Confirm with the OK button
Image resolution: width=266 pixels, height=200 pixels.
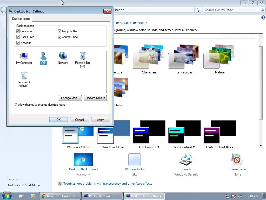tap(58, 120)
